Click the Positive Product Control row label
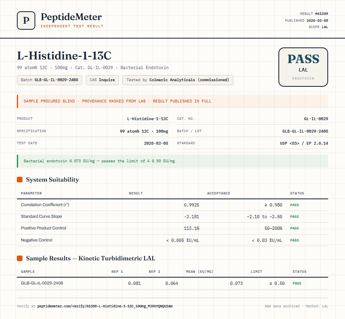Screen dimensions: 345x319 tap(43, 228)
